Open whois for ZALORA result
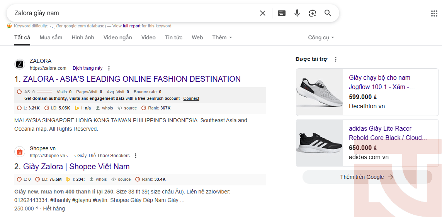The height and width of the screenshot is (217, 442). coord(105,108)
